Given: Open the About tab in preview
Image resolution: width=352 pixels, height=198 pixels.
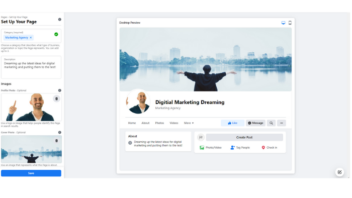Looking at the screenshot, I should [x=145, y=123].
